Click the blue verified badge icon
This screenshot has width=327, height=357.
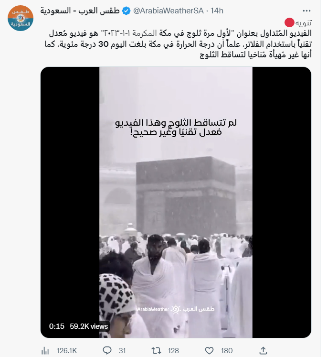click(127, 11)
